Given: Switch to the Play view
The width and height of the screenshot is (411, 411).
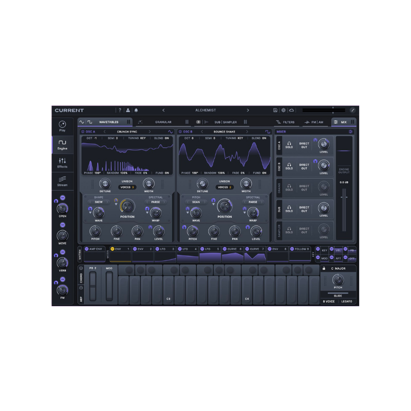Looking at the screenshot, I should [62, 126].
